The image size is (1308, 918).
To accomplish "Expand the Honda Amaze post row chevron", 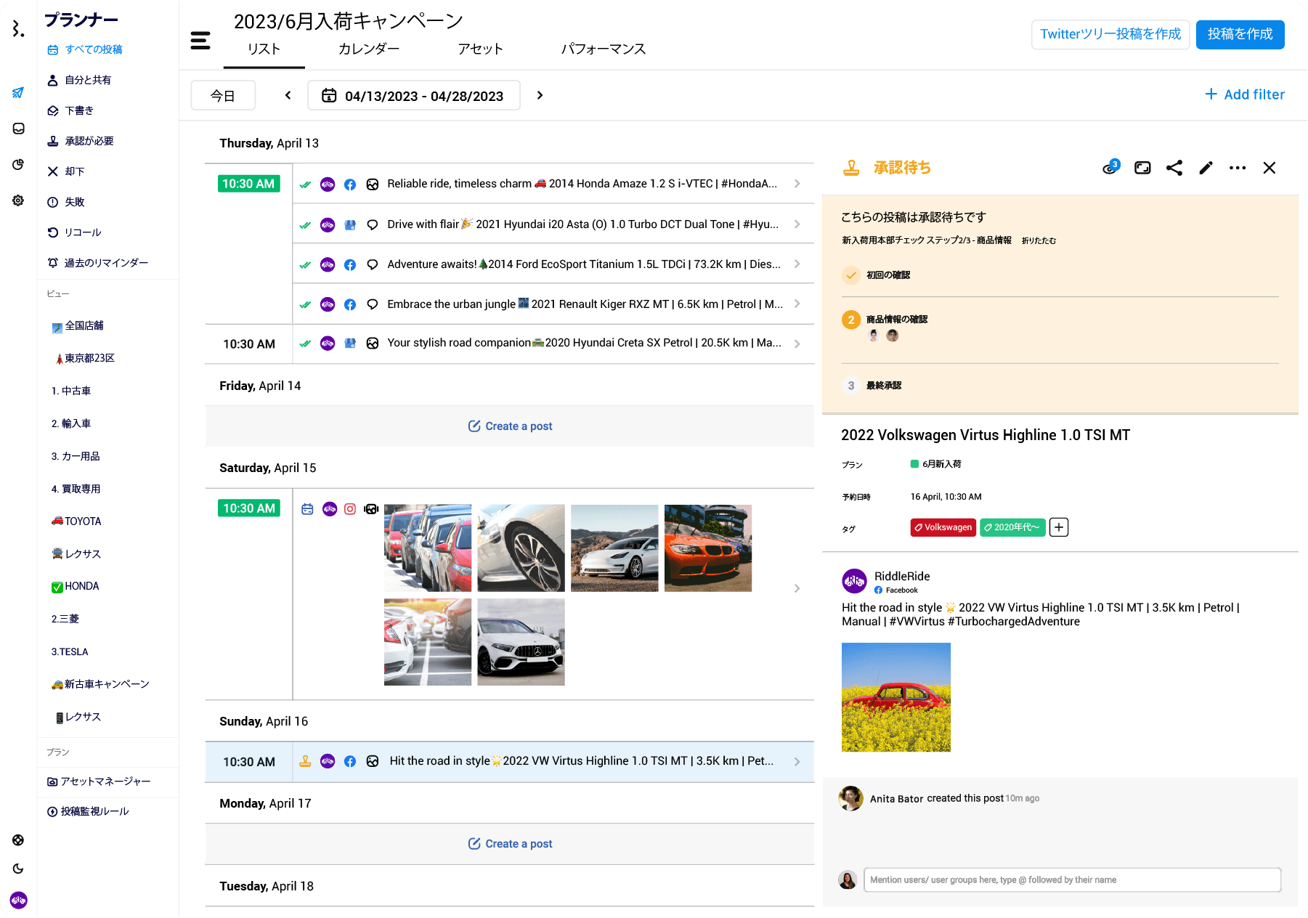I will (x=797, y=184).
